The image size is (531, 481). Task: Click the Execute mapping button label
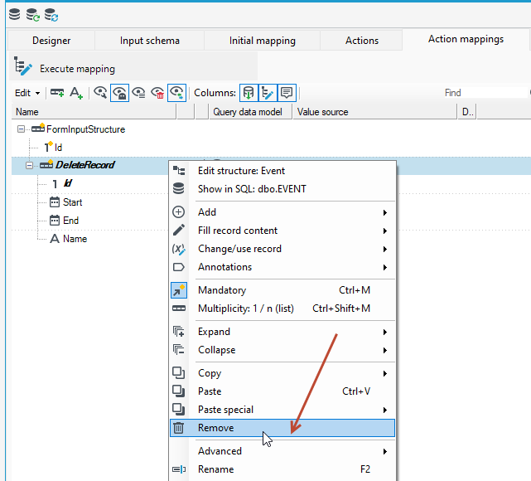[77, 69]
